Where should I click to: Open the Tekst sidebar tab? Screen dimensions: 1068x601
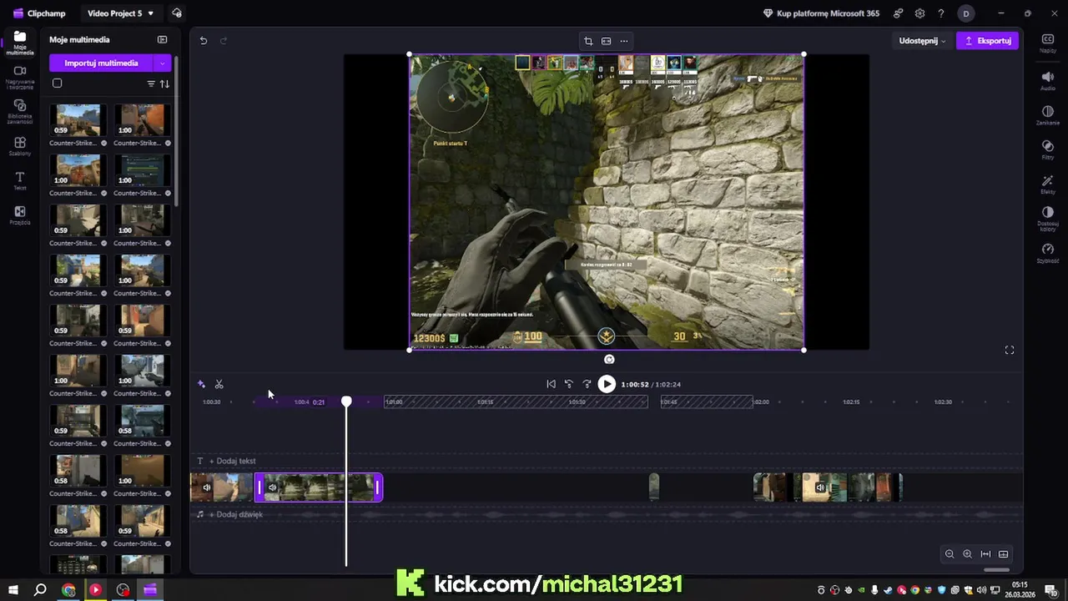pyautogui.click(x=20, y=181)
